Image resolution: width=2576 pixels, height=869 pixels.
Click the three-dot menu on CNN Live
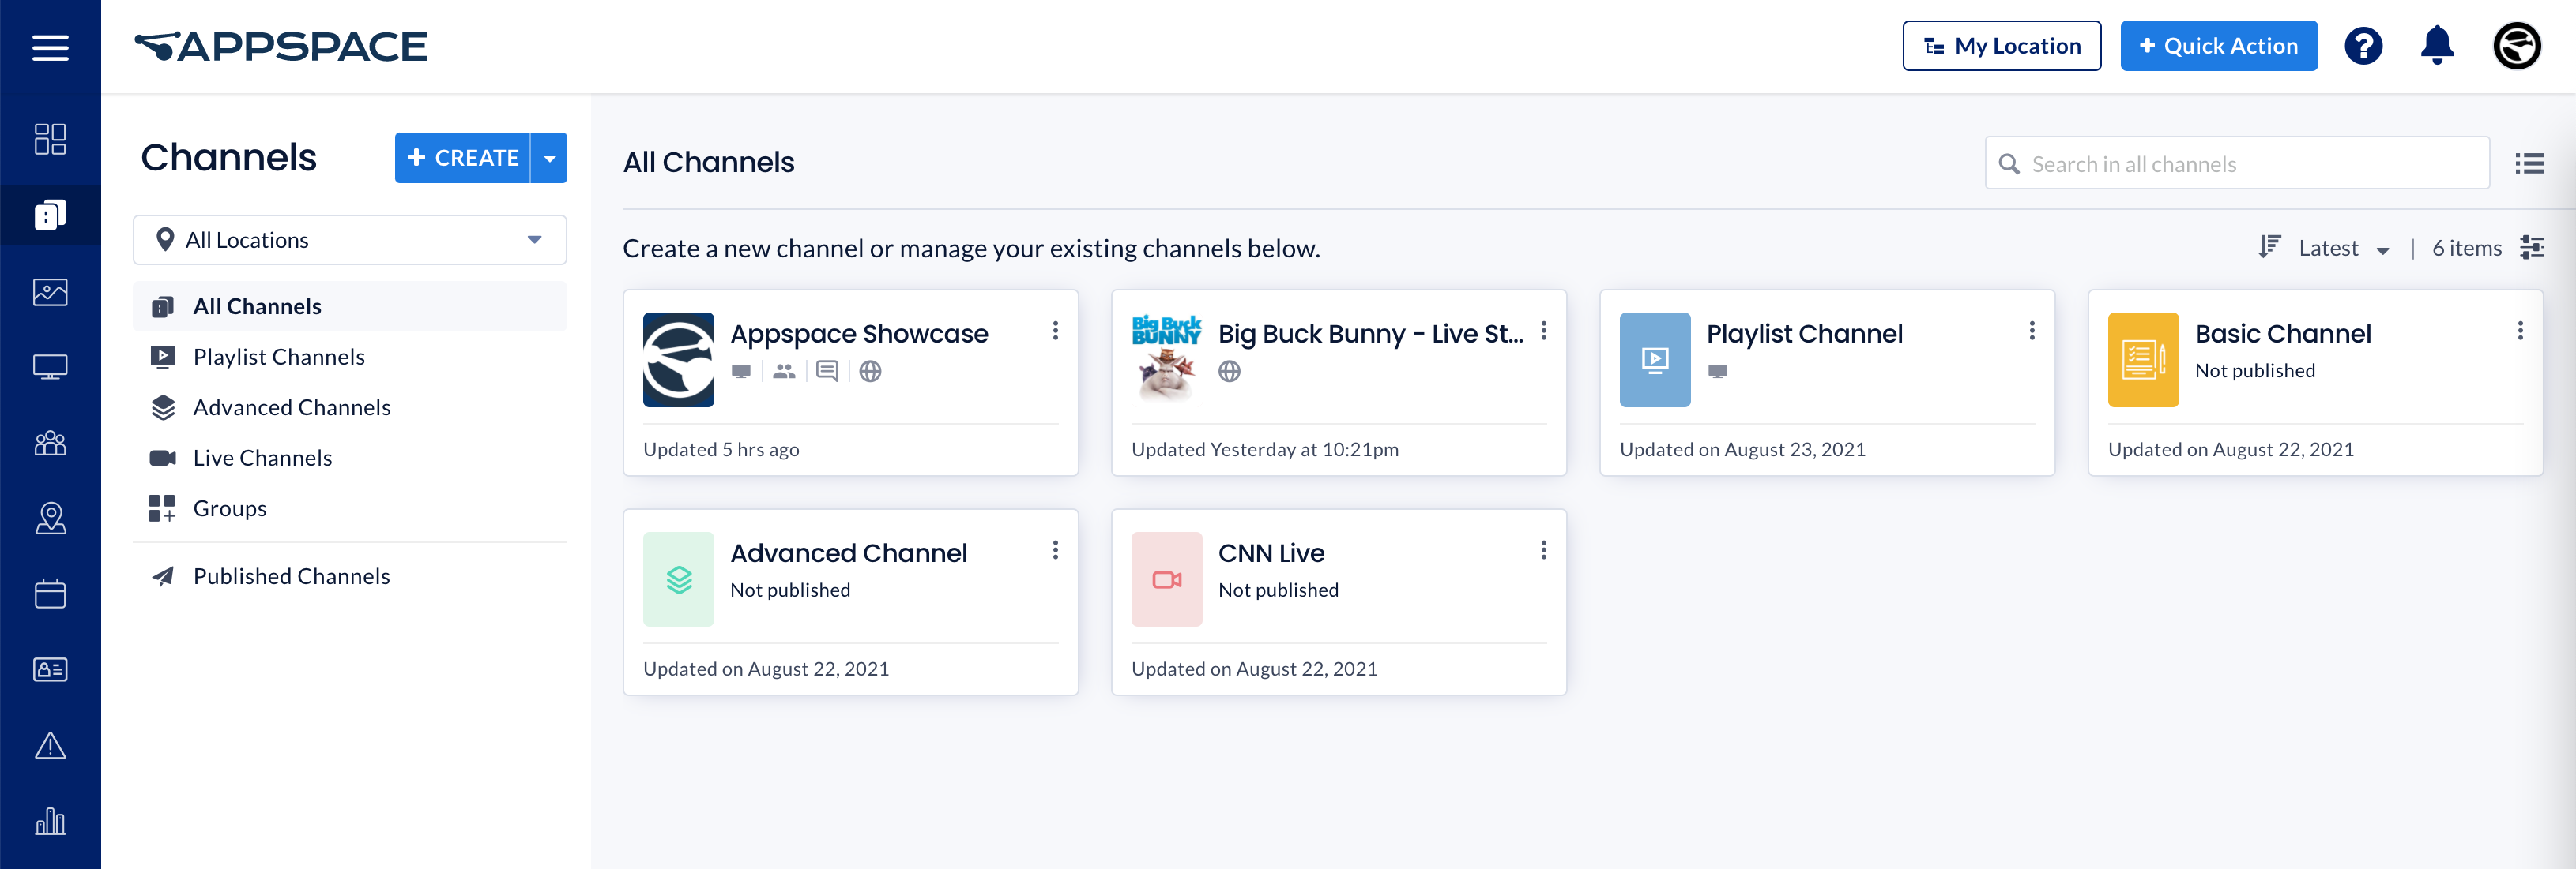coord(1544,551)
